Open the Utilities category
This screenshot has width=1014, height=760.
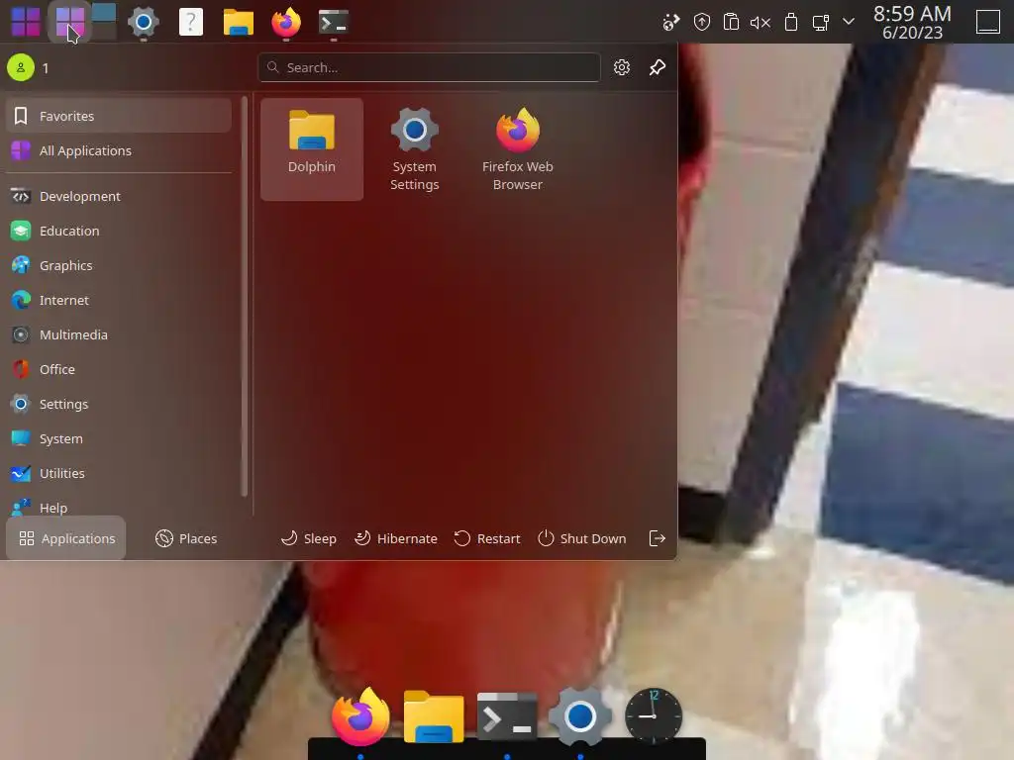(119, 473)
